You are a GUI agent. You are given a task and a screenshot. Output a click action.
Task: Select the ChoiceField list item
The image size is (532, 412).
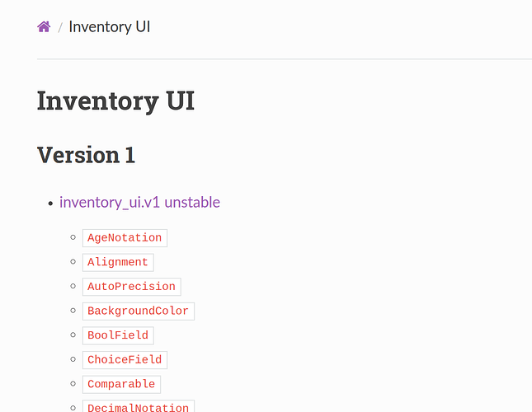(x=125, y=359)
